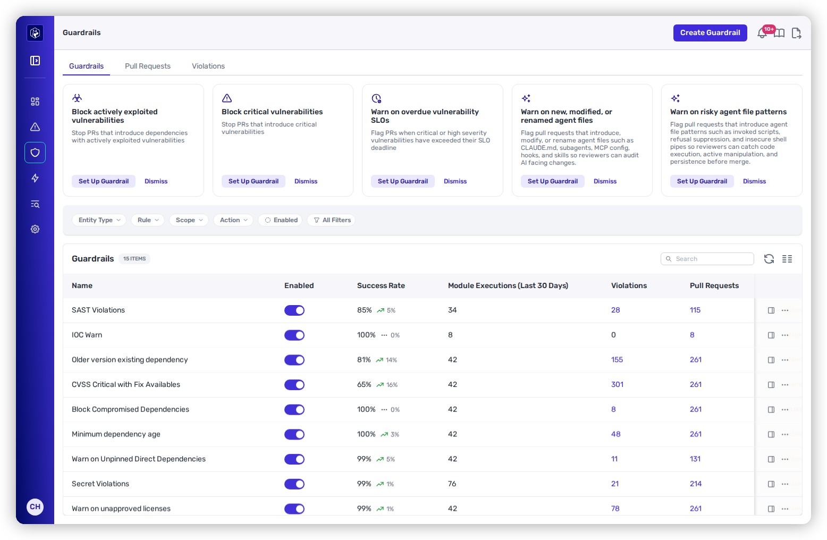
Task: Disable the SAST Violations guardrail
Action: 294,310
